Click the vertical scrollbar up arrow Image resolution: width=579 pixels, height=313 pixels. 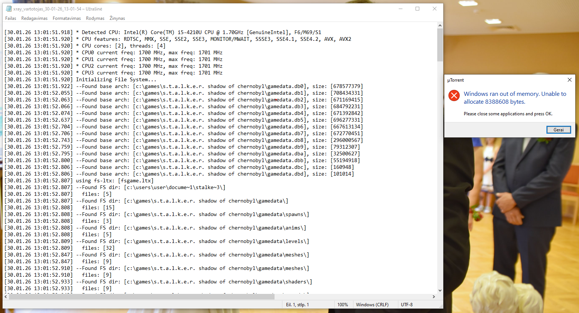pos(440,25)
